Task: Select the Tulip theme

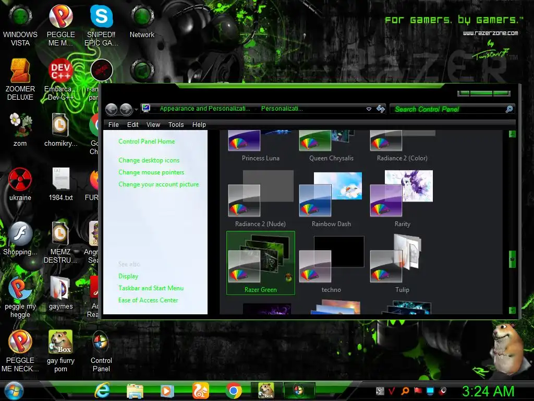Action: [x=402, y=263]
